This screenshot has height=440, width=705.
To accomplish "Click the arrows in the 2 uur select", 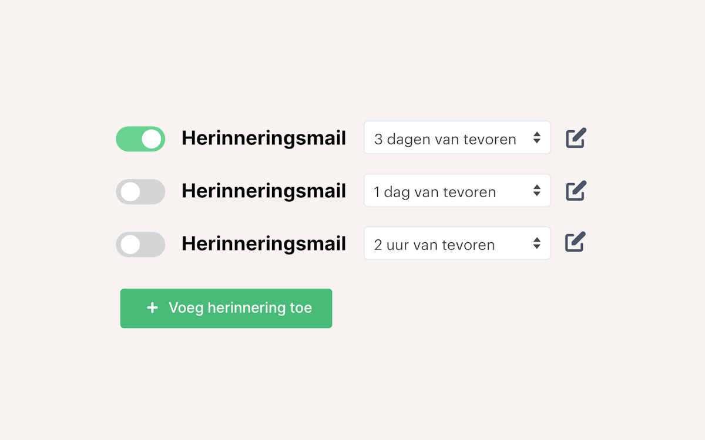I will coord(536,243).
